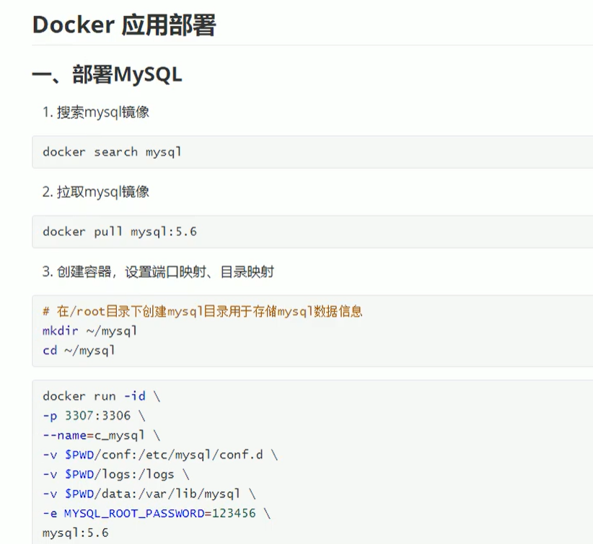Click the "docker pull mysql:5.6" command
Screen dimensions: 593x544
[x=120, y=232]
